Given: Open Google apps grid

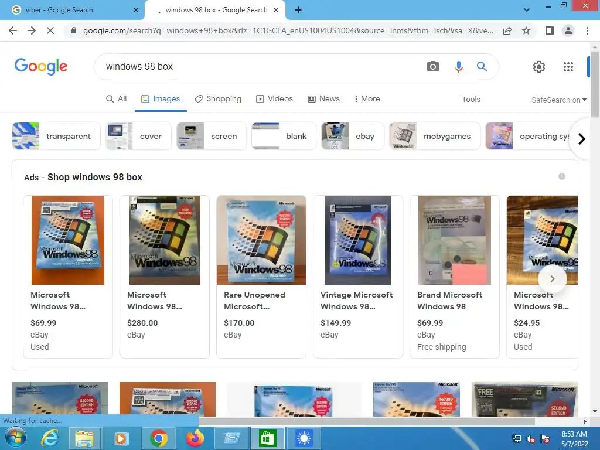Looking at the screenshot, I should tap(568, 67).
